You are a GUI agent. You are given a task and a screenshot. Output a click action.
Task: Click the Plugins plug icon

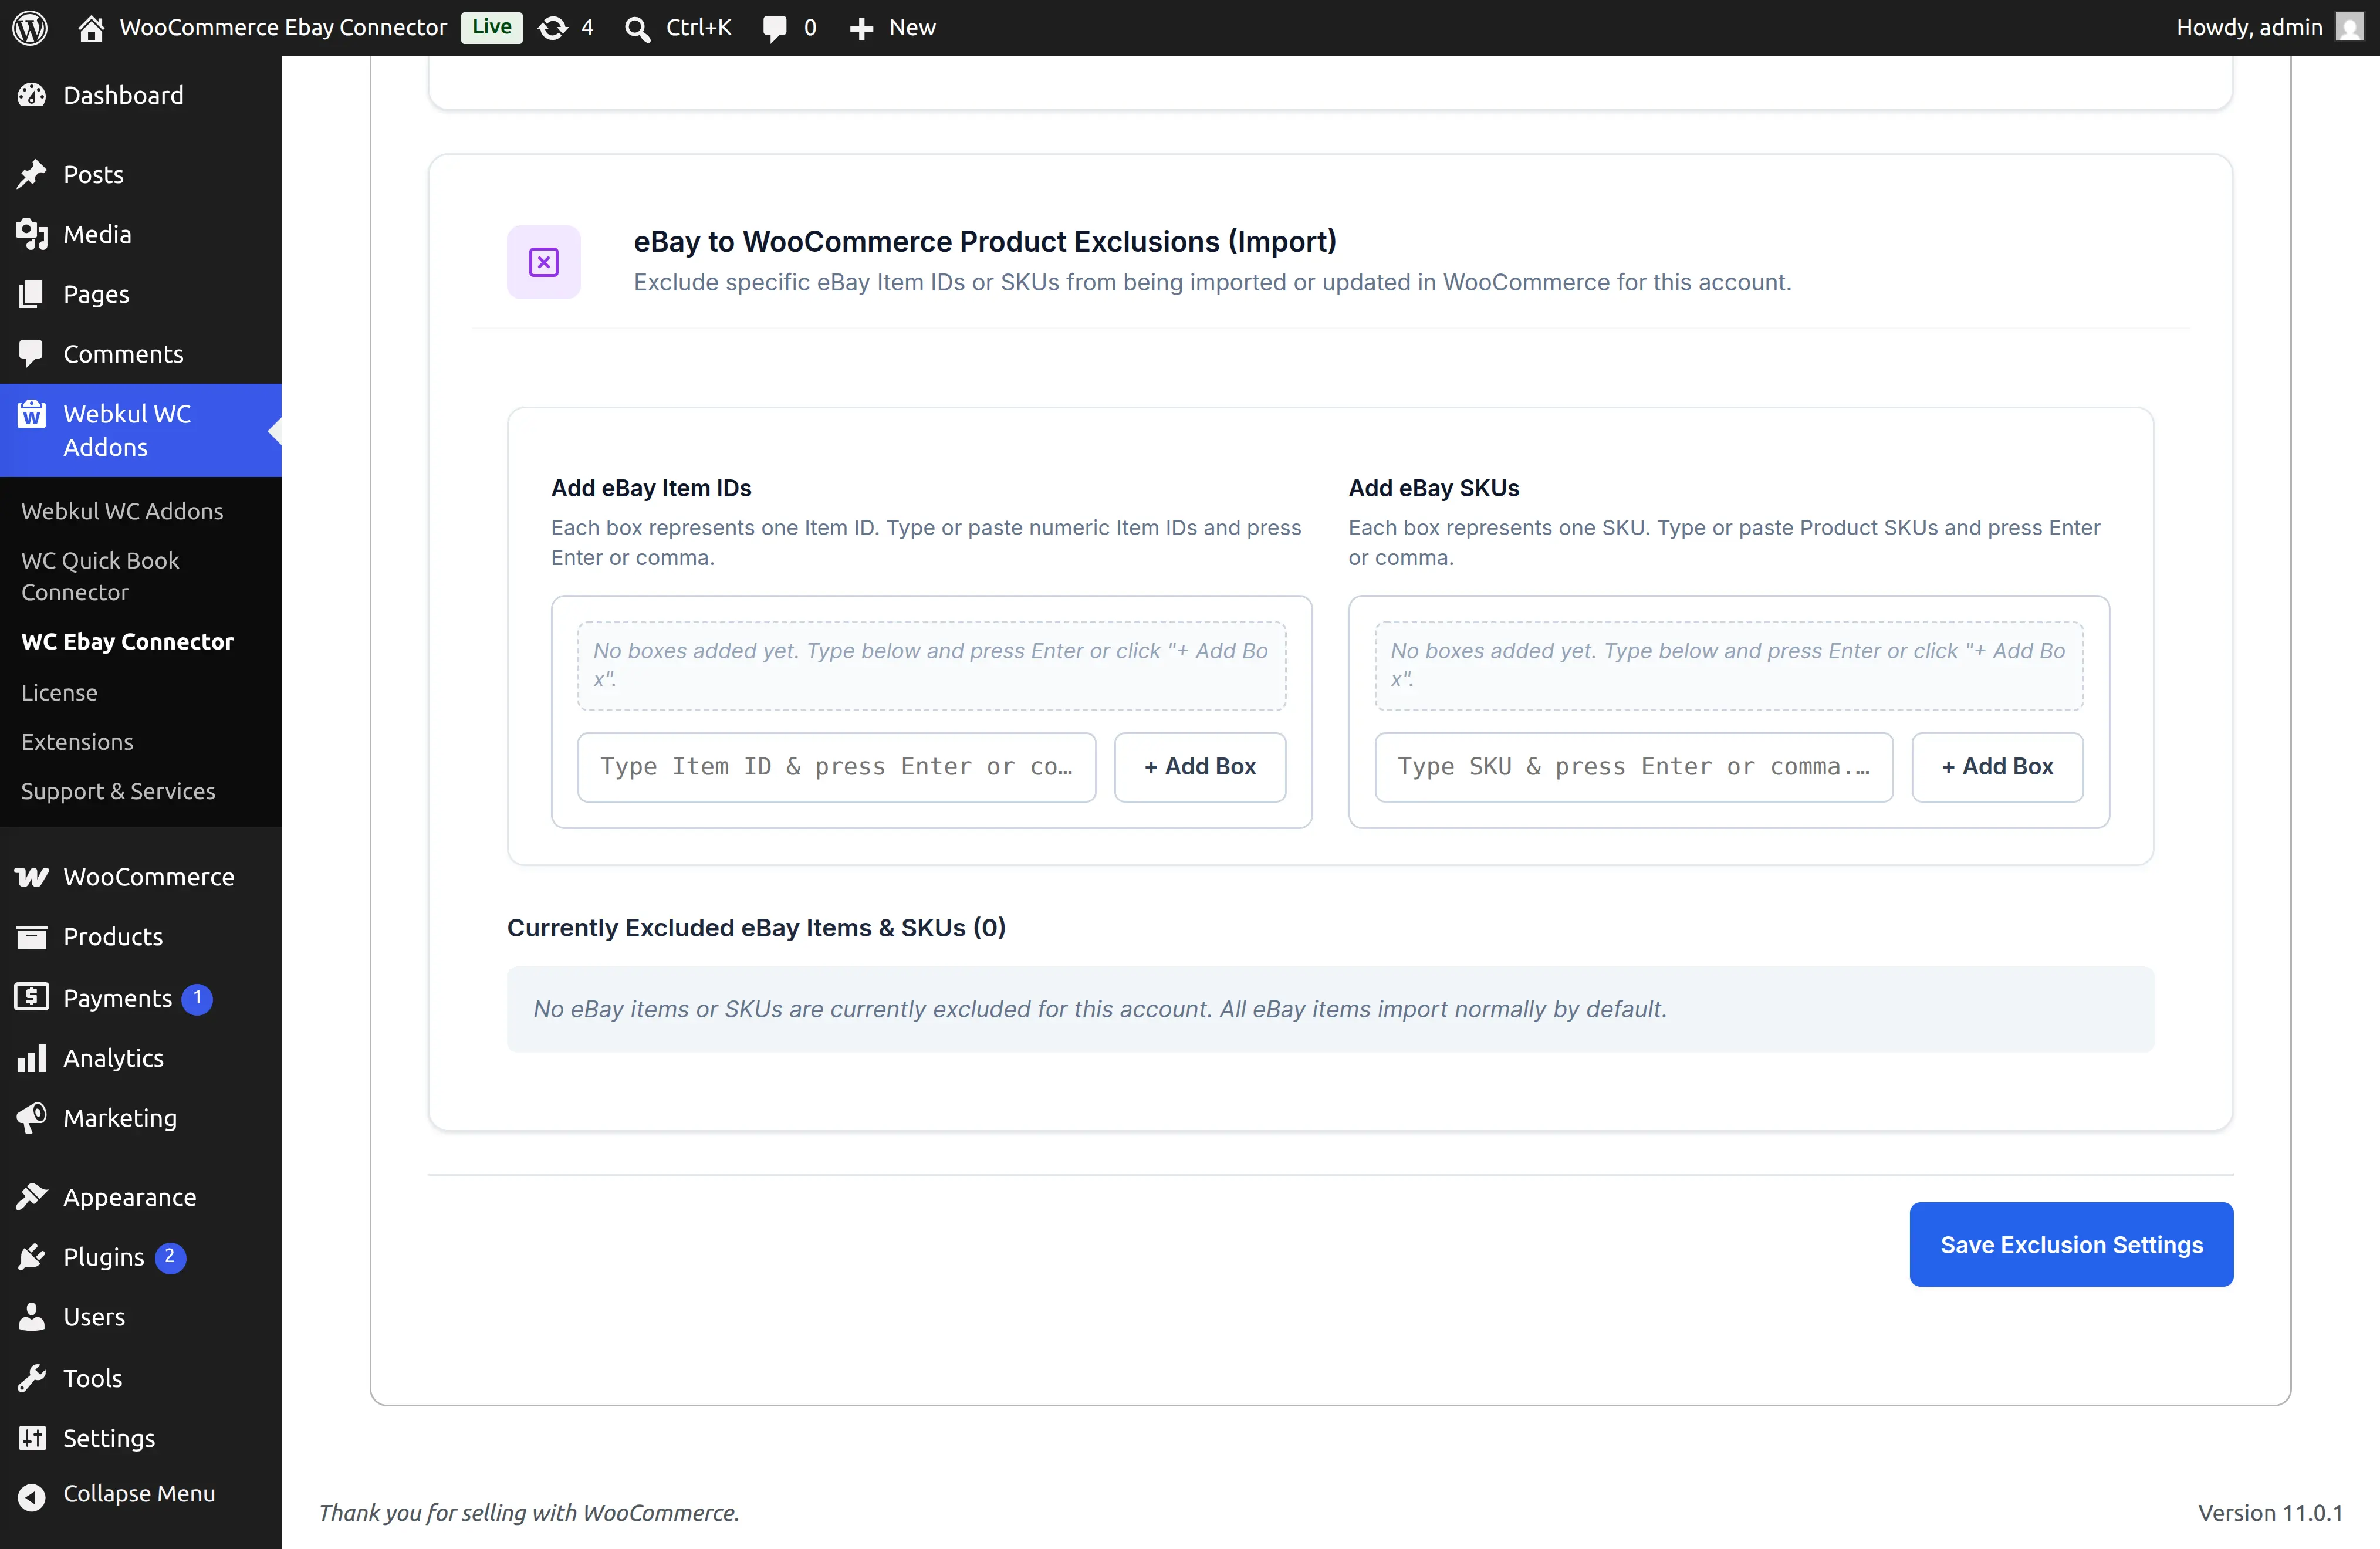click(32, 1257)
